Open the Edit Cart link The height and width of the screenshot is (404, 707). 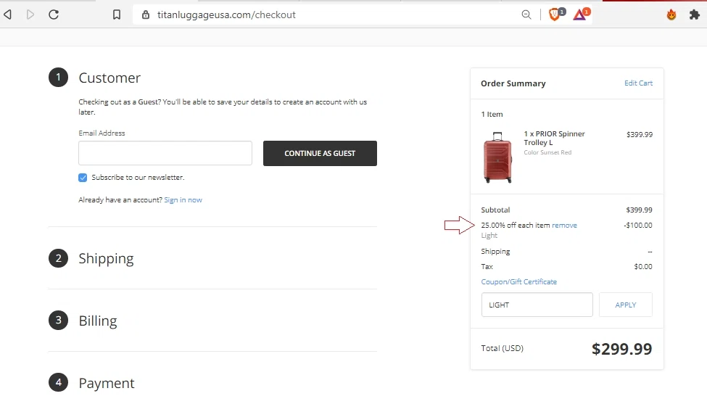point(638,83)
